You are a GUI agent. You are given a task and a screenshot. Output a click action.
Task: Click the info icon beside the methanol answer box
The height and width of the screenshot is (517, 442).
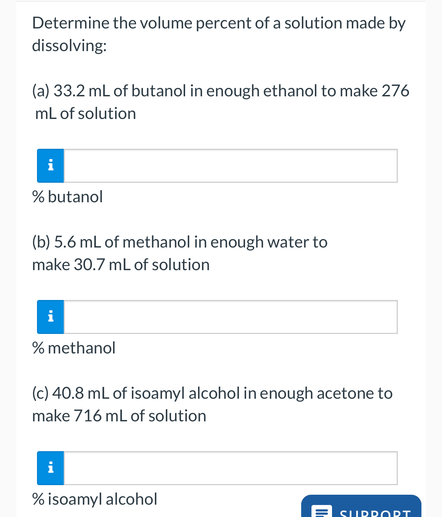[50, 317]
